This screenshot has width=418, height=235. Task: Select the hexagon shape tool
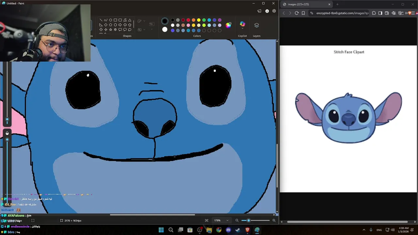click(x=115, y=25)
